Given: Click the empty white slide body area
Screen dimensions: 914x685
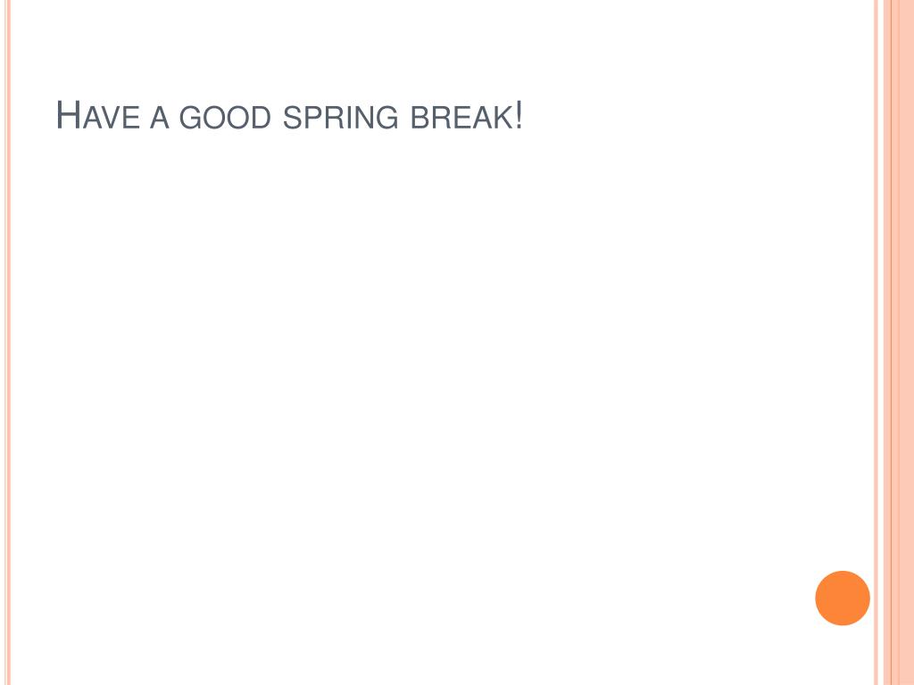Looking at the screenshot, I should (437, 378).
